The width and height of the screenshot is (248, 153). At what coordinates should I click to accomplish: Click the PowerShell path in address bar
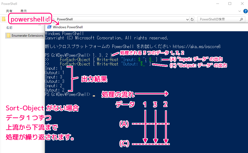click(x=65, y=20)
